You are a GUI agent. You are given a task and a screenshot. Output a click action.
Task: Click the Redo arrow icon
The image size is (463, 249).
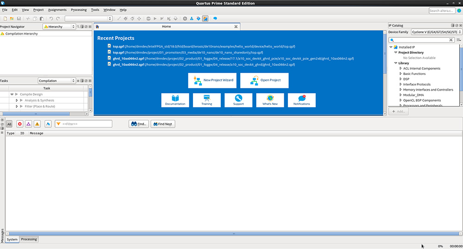(58, 19)
